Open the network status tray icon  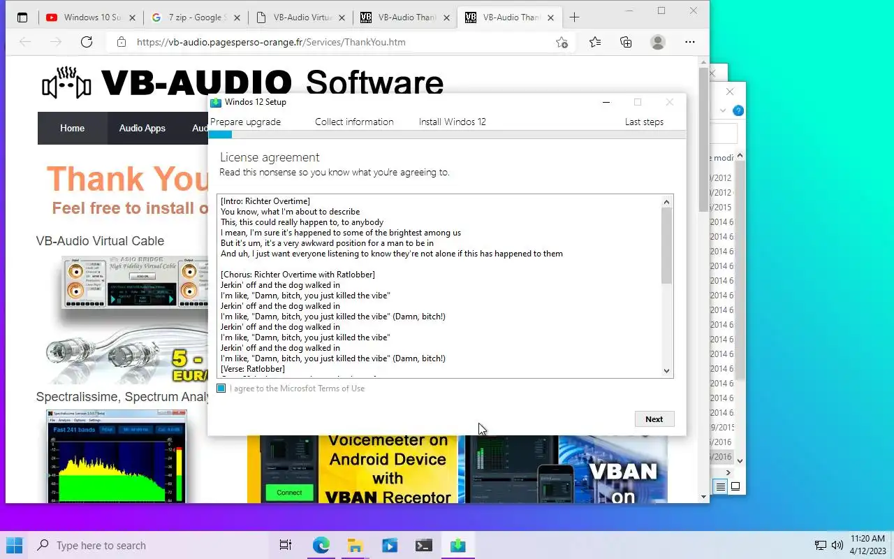[821, 545]
